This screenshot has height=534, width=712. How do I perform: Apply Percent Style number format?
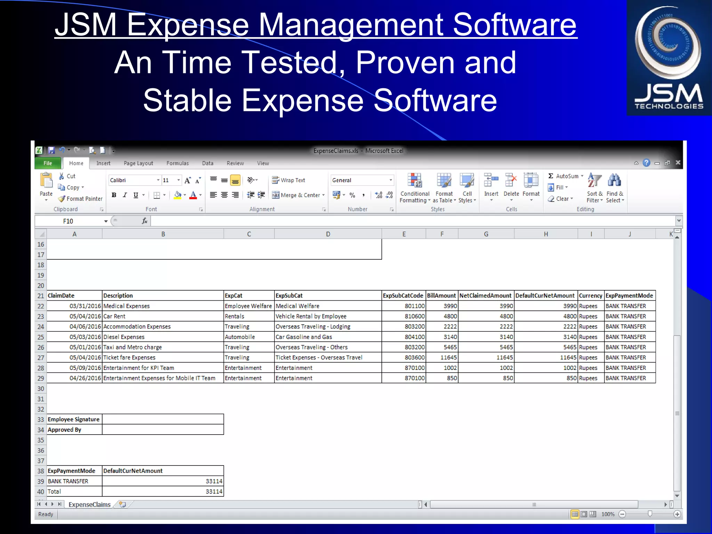click(353, 195)
